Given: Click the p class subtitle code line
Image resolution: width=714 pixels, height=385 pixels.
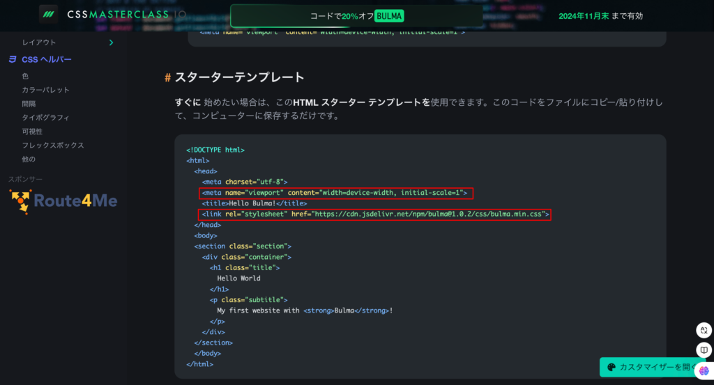Looking at the screenshot, I should 249,299.
